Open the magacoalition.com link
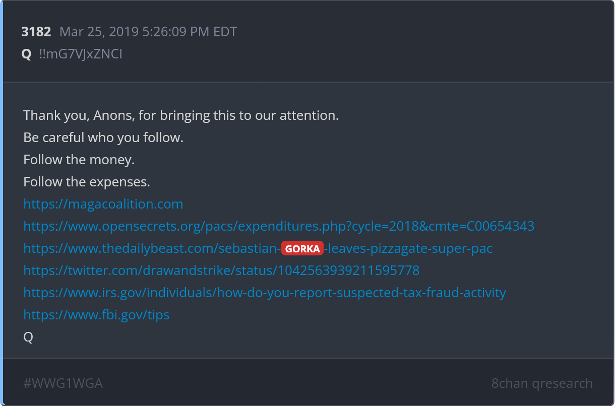 pos(103,204)
